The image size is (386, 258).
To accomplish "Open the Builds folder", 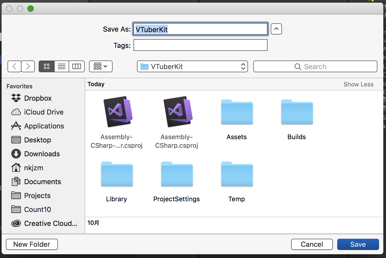I will (297, 112).
